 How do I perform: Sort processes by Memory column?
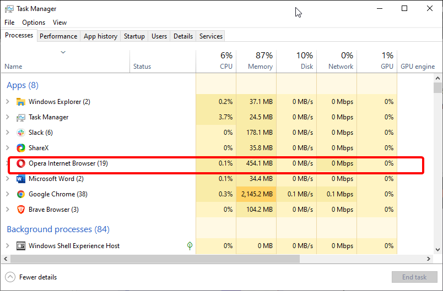point(256,61)
